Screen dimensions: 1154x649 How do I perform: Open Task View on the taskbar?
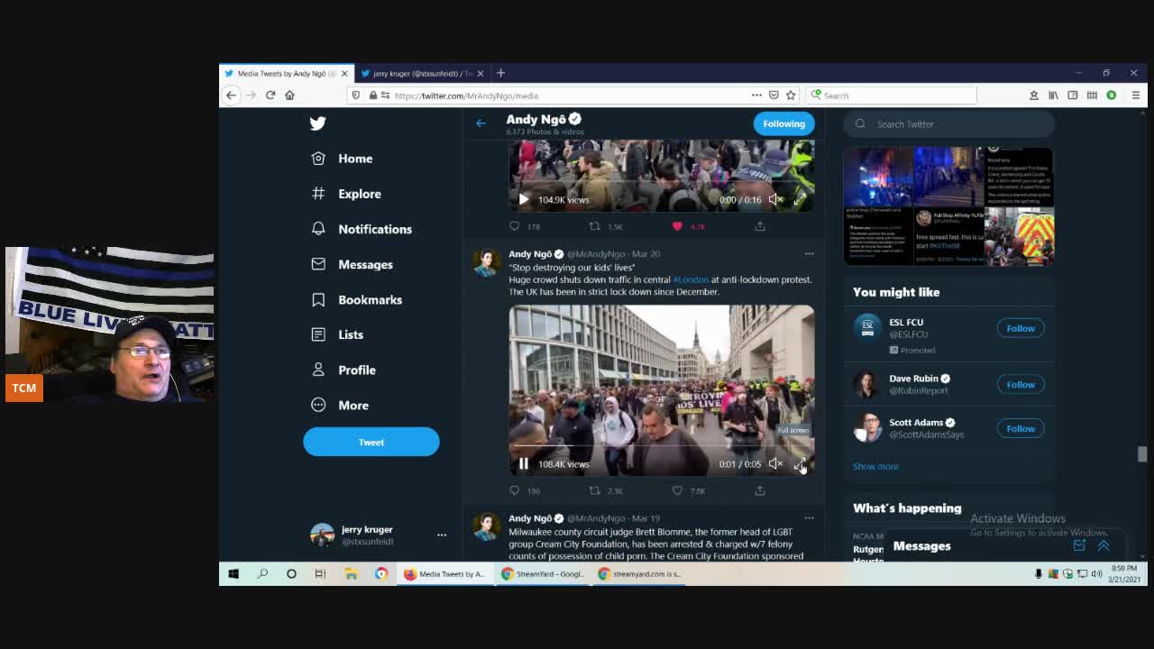[x=320, y=574]
